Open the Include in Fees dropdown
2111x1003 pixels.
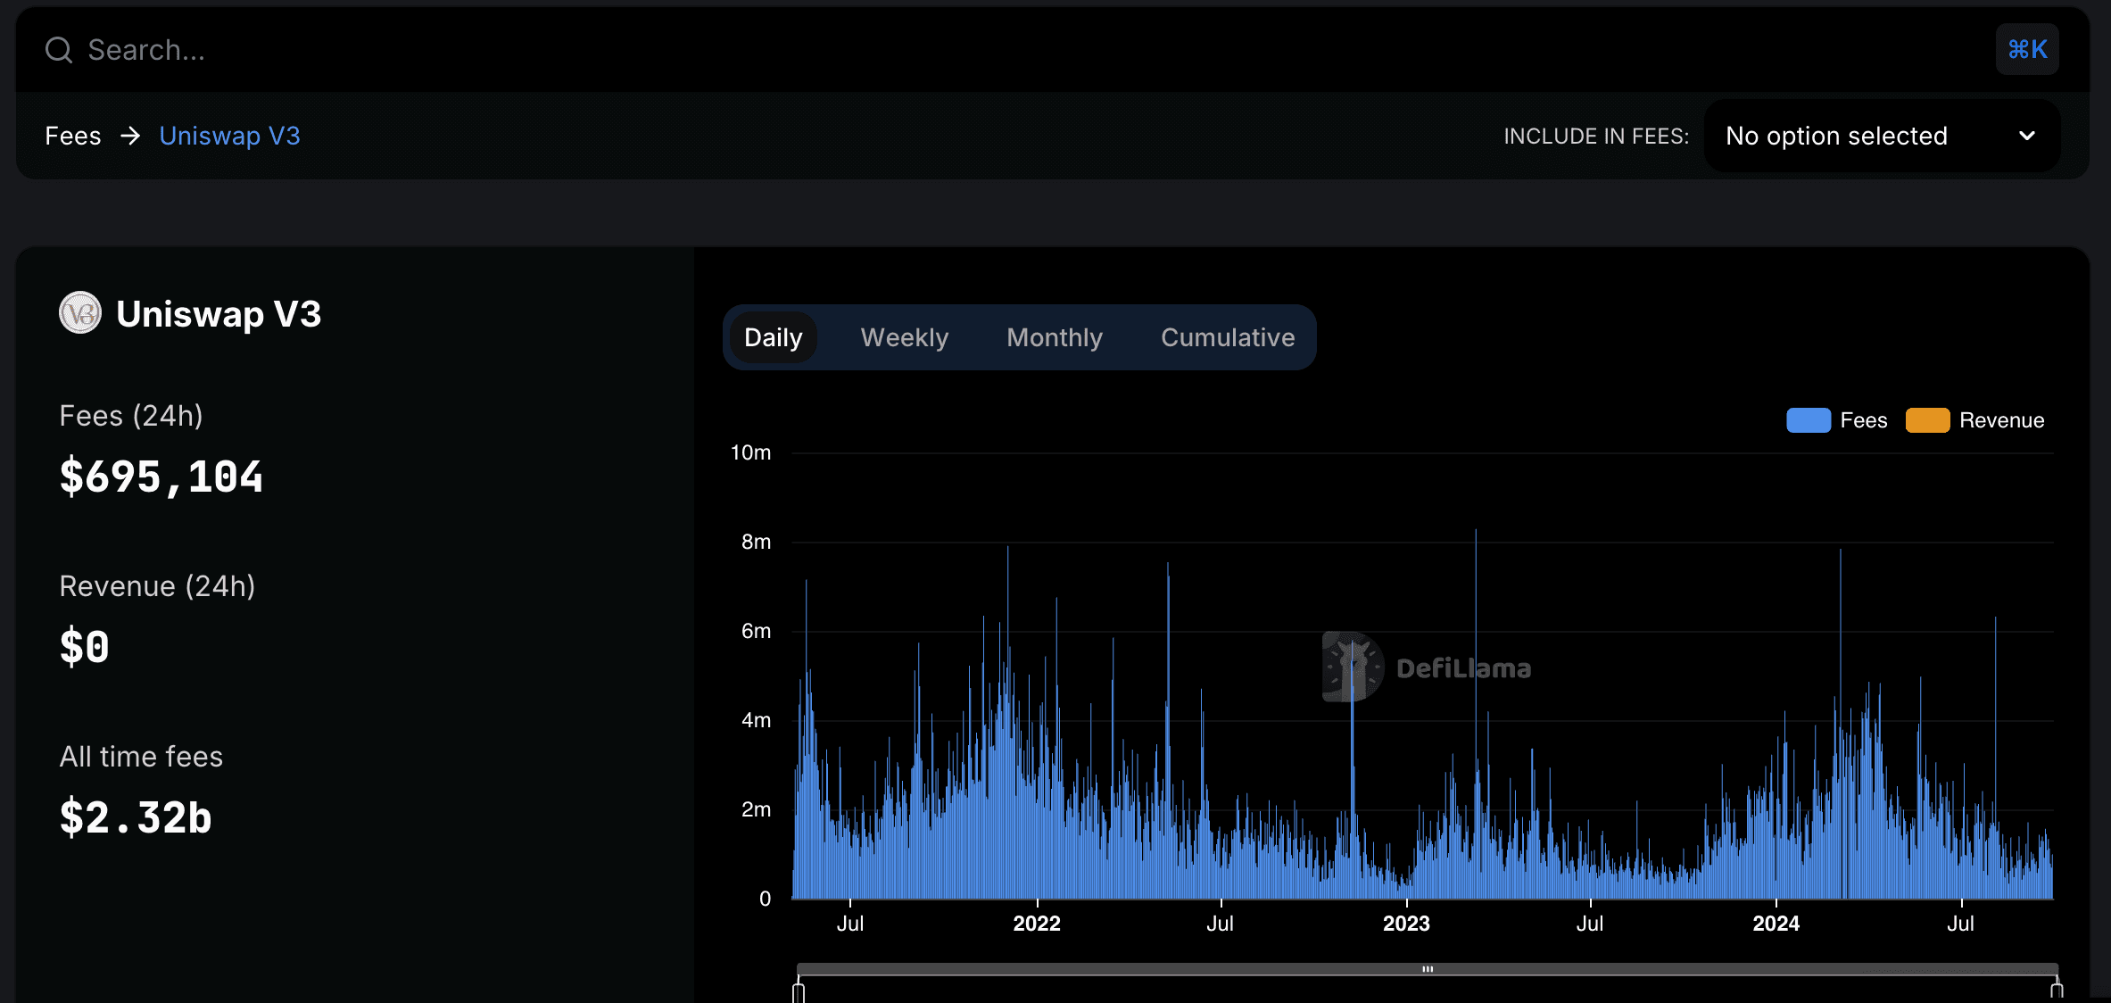1882,136
